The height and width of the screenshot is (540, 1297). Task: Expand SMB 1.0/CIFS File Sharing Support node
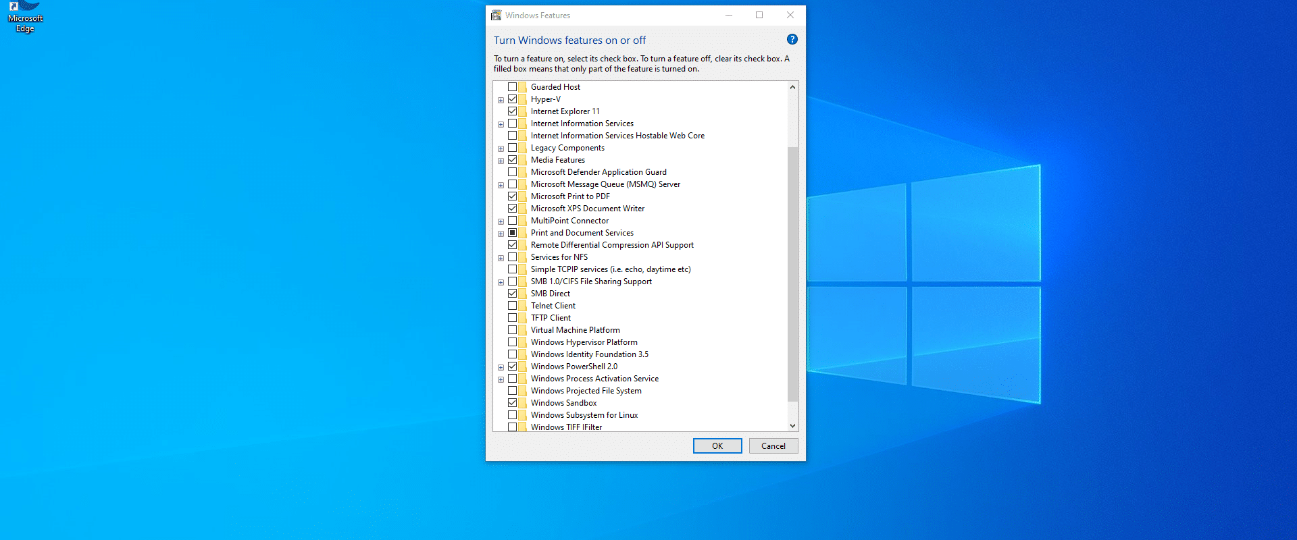(501, 282)
